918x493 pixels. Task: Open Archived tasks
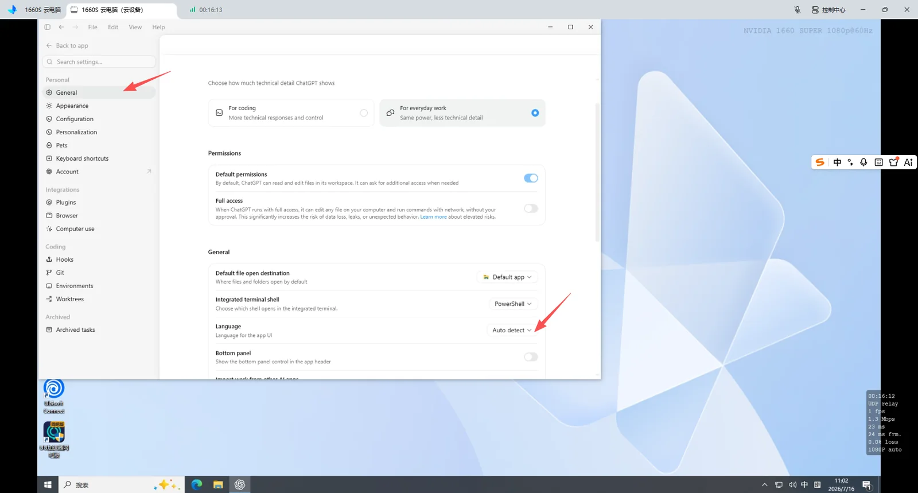coord(99,330)
